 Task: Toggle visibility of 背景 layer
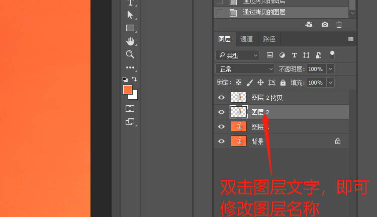221,141
